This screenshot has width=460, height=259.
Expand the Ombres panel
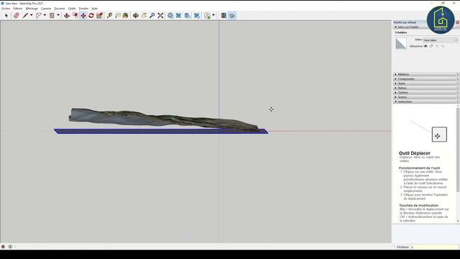pyautogui.click(x=426, y=93)
